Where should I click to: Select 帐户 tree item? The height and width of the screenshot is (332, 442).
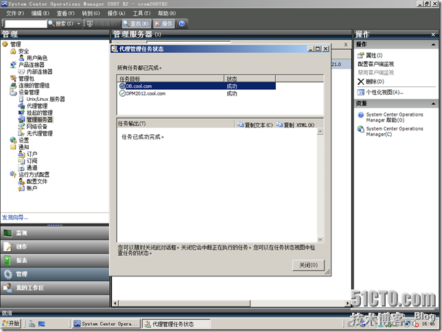click(x=32, y=188)
